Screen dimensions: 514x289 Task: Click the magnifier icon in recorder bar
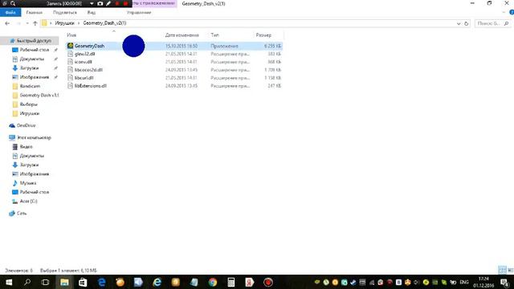(x=13, y=3)
